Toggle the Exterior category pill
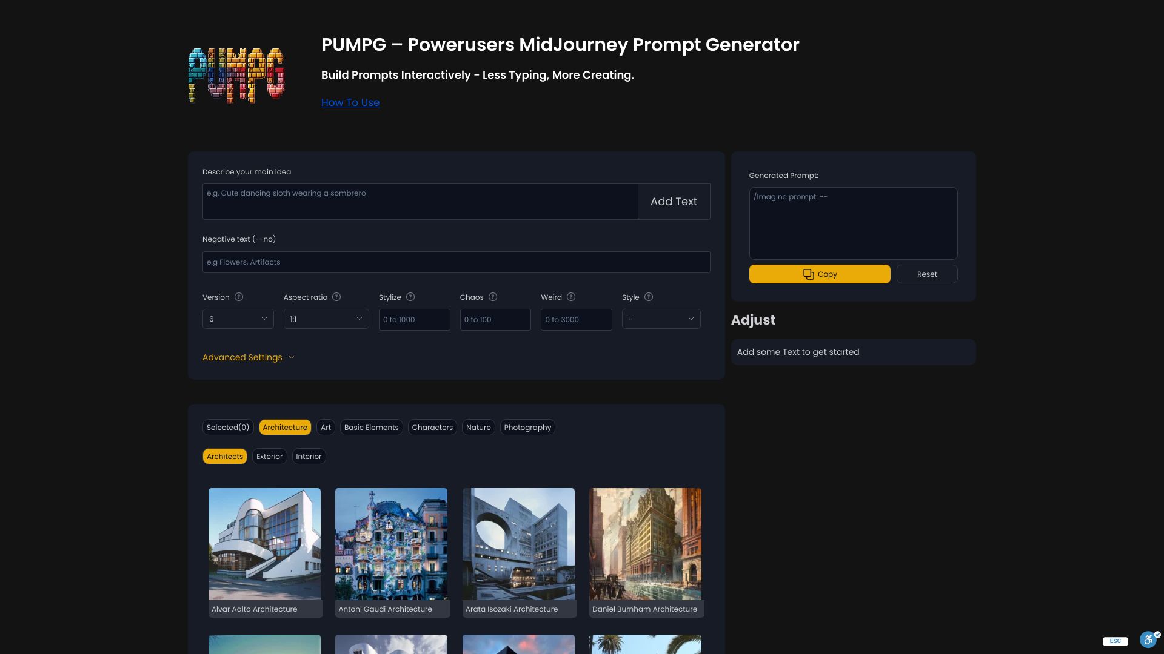Viewport: 1164px width, 654px height. pos(269,456)
